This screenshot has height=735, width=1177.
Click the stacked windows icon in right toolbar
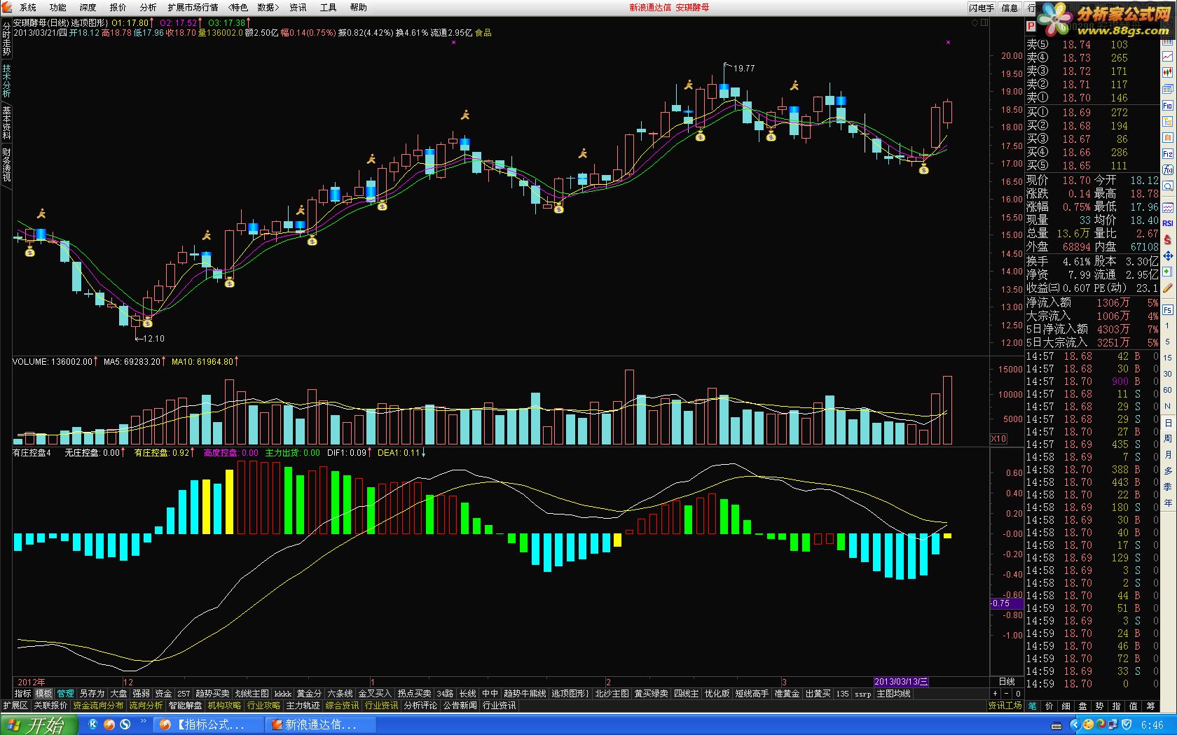click(x=1168, y=89)
